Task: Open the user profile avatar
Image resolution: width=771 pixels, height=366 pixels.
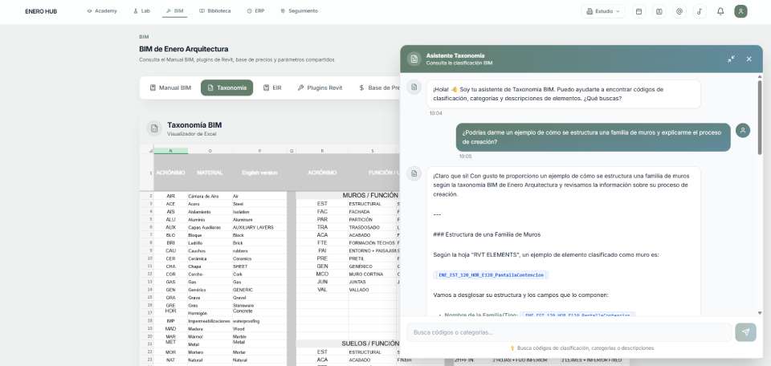Action: click(740, 11)
